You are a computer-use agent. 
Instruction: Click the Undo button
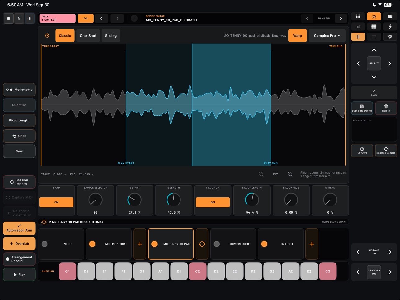[19, 136]
